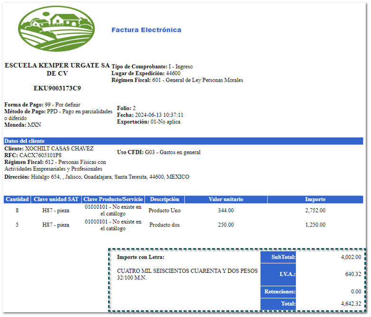Click the Producto dos description cell

[x=164, y=225]
